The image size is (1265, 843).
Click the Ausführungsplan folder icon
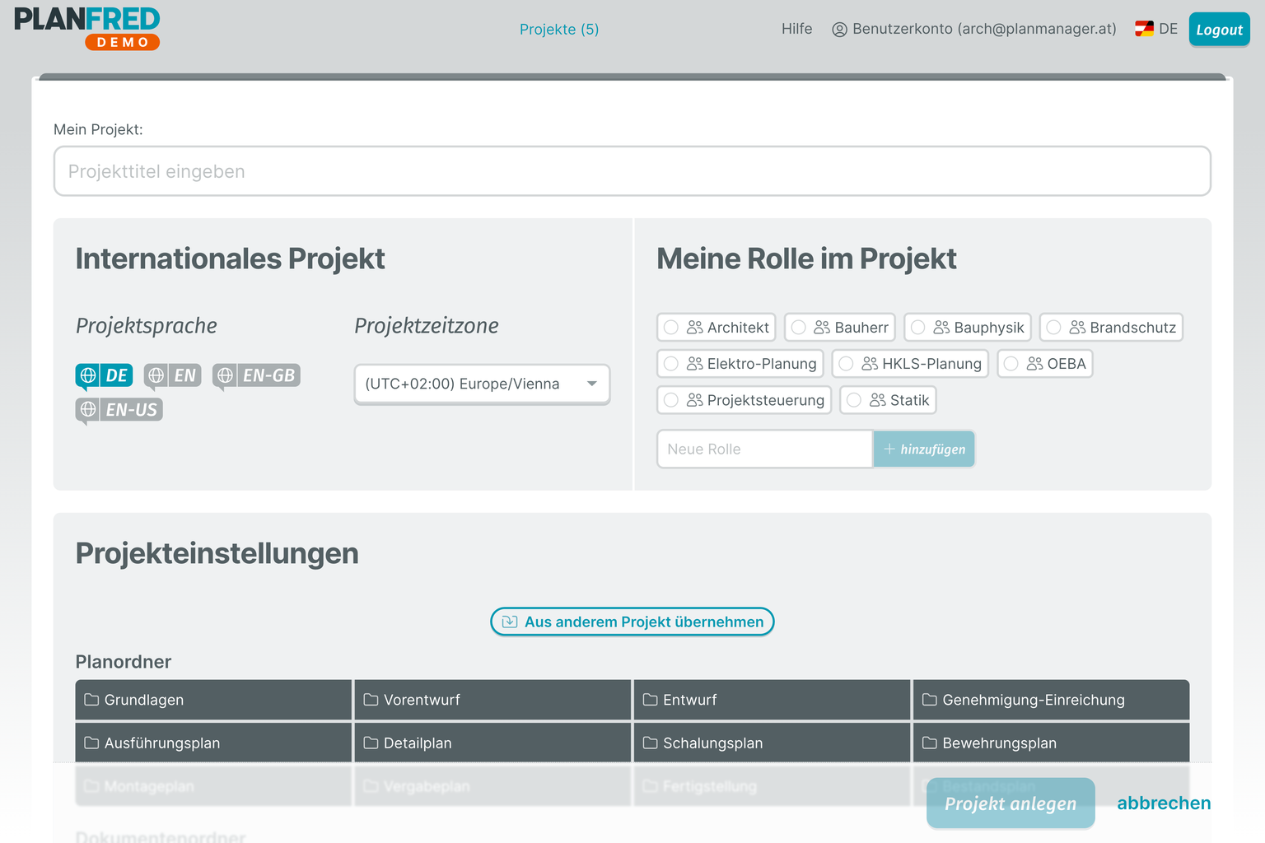(x=91, y=743)
